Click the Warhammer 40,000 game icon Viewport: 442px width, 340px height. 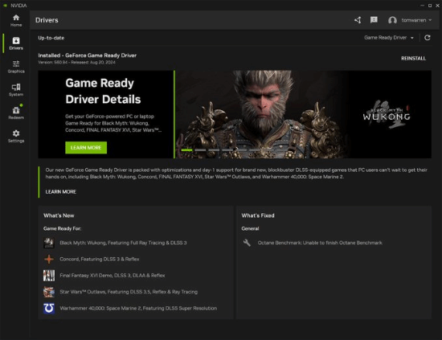point(49,308)
